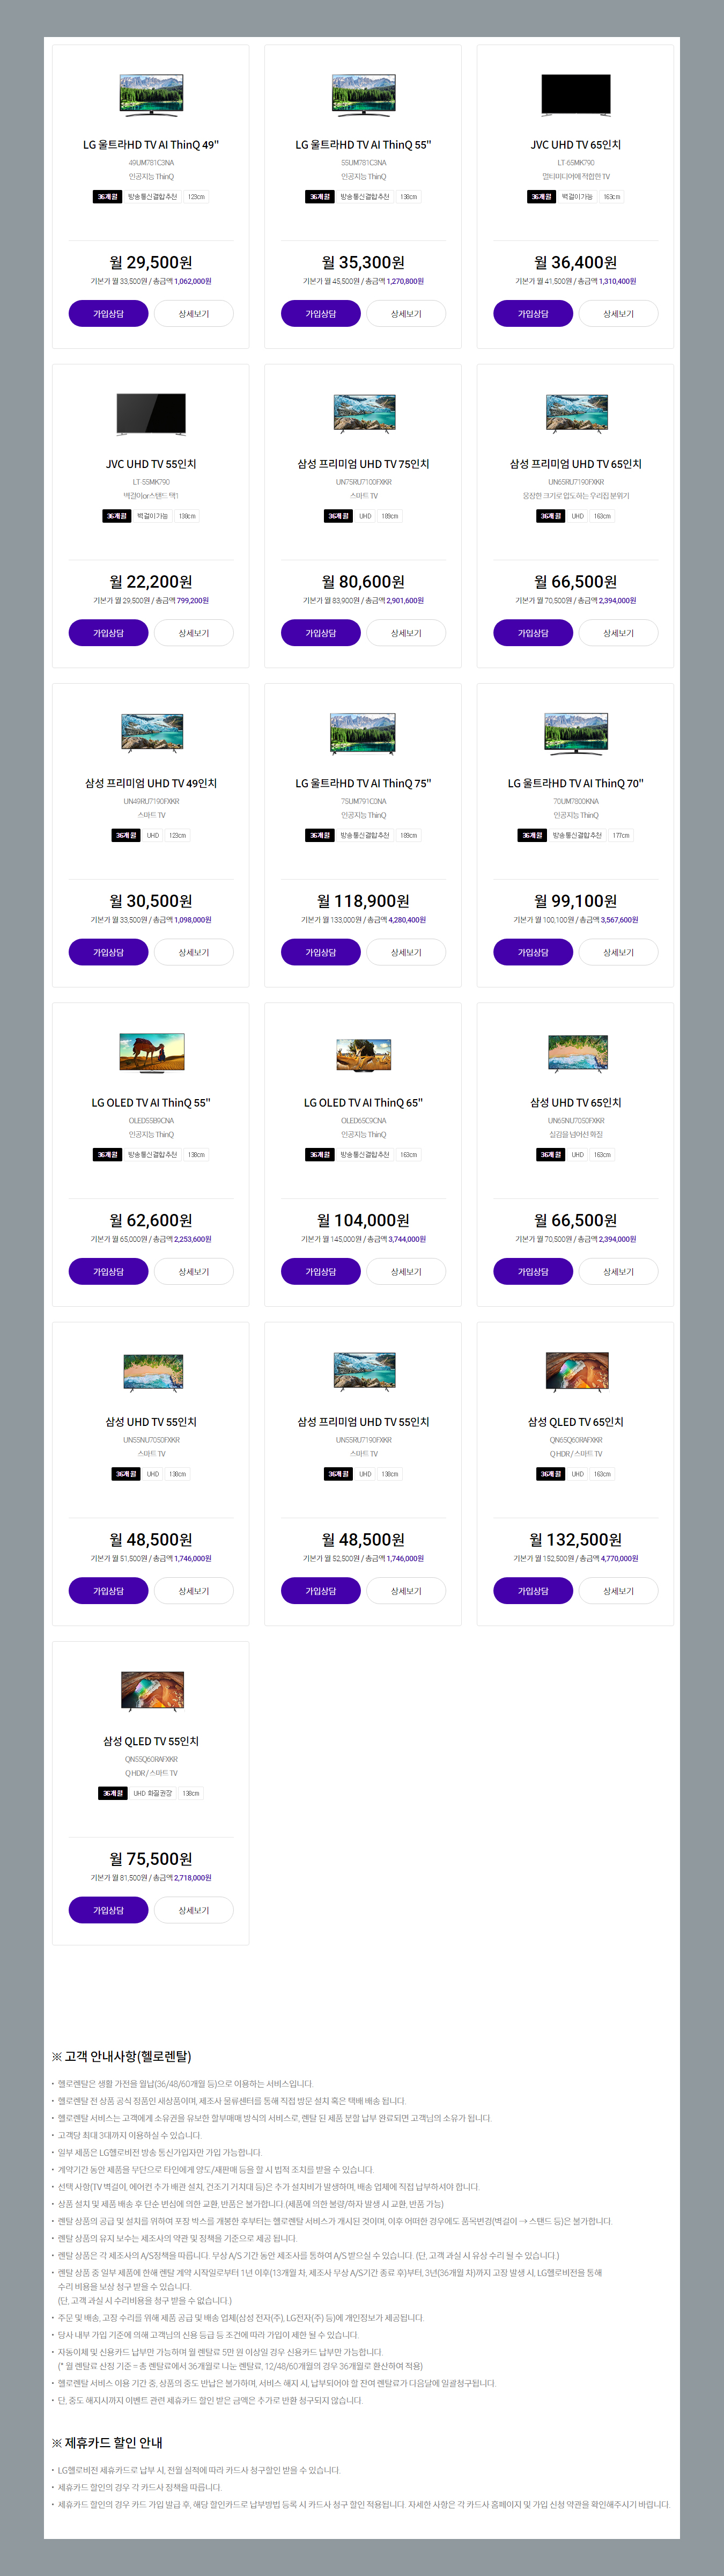Open 상세보기 for 삼성 QLED TV 65인치
This screenshot has width=724, height=2576.
coord(618,1591)
